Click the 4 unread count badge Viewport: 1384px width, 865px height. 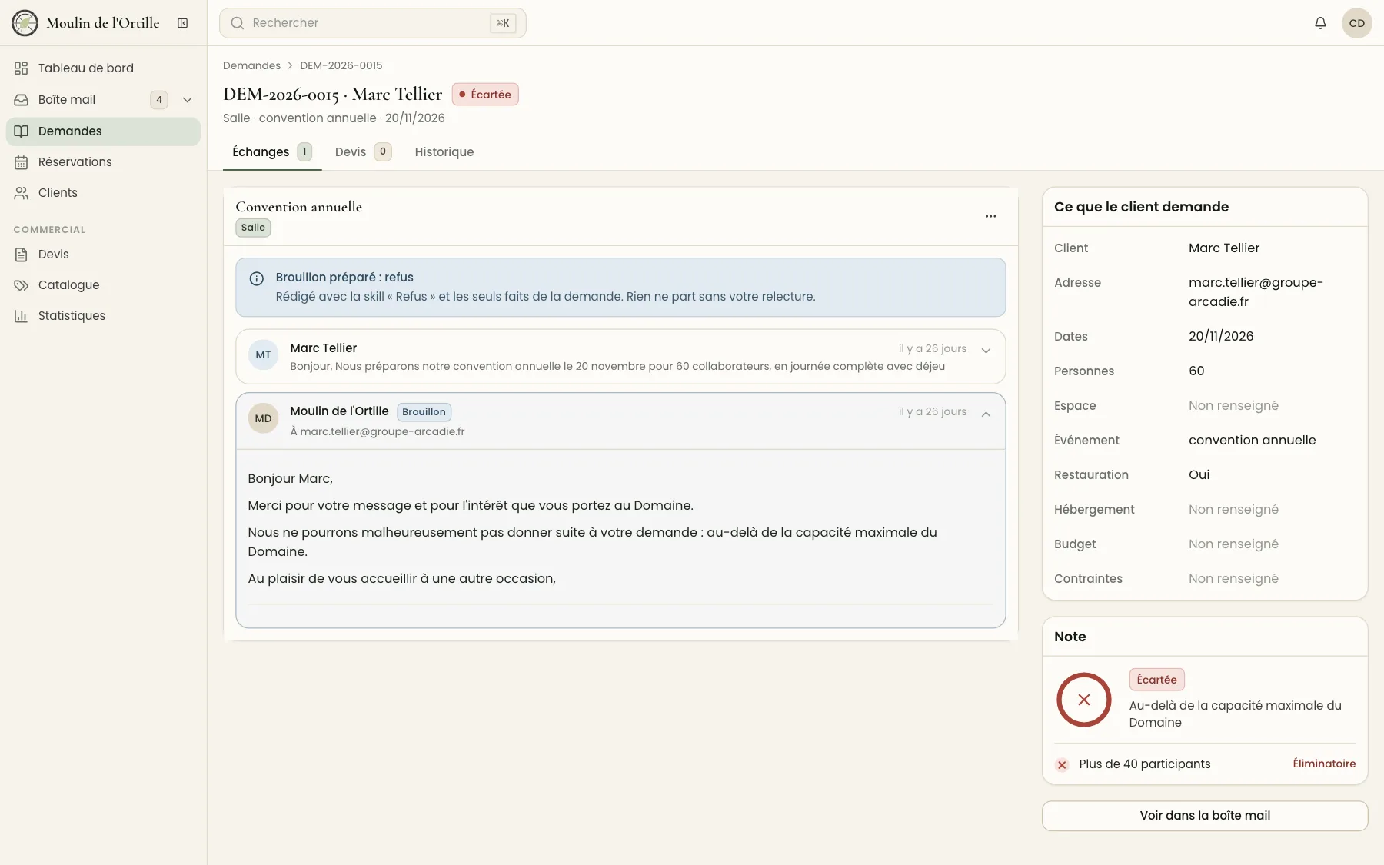click(x=158, y=100)
